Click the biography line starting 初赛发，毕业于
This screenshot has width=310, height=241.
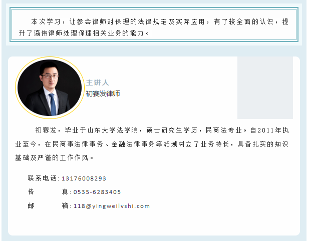(x=162, y=130)
